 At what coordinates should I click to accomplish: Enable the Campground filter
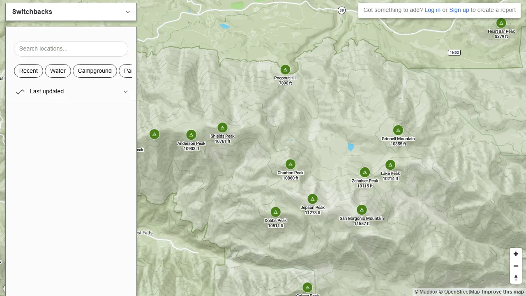(95, 71)
